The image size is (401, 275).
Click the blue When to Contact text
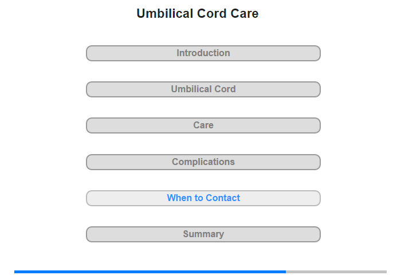[203, 198]
